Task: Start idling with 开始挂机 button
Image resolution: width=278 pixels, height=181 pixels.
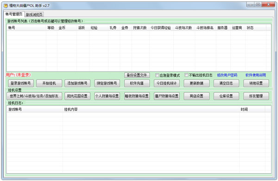Action: click(49, 83)
